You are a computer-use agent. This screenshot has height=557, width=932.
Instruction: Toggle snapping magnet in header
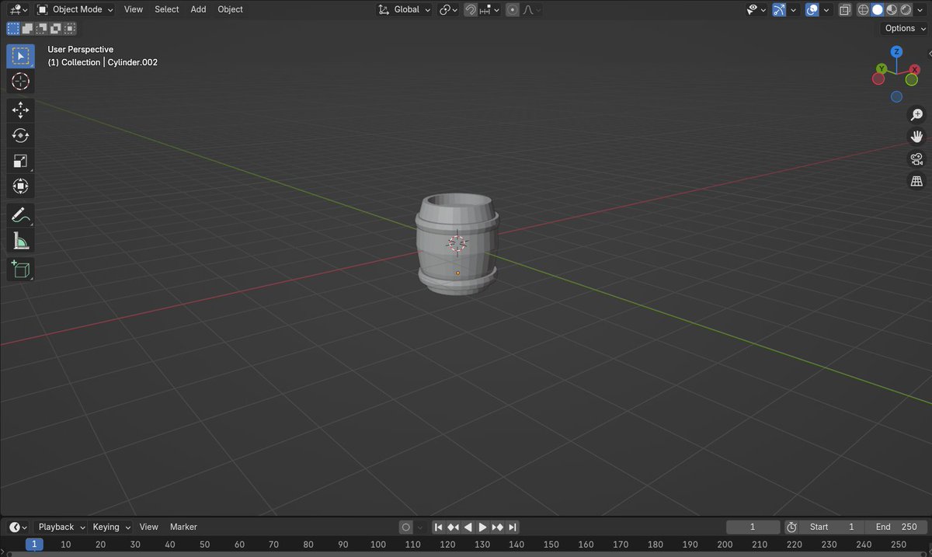[x=471, y=10]
